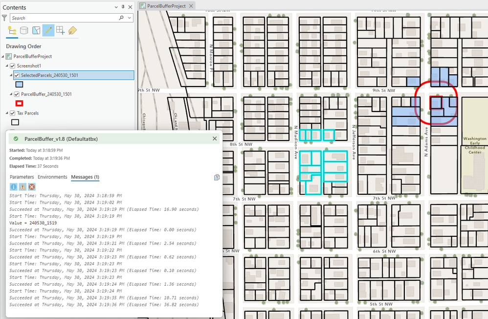Viewport: 488px width, 319px height.
Task: Copy messages using the clipboard icon
Action: click(x=217, y=177)
